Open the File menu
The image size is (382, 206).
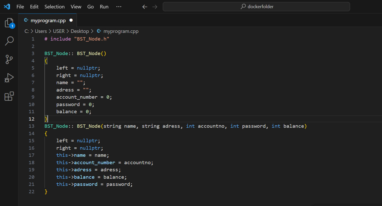(20, 7)
